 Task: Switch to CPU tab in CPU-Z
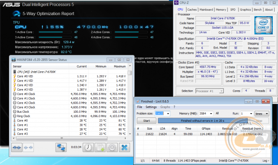(x=180, y=10)
